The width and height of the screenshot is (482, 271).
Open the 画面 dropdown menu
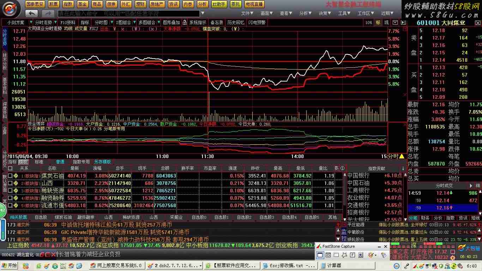266,13
